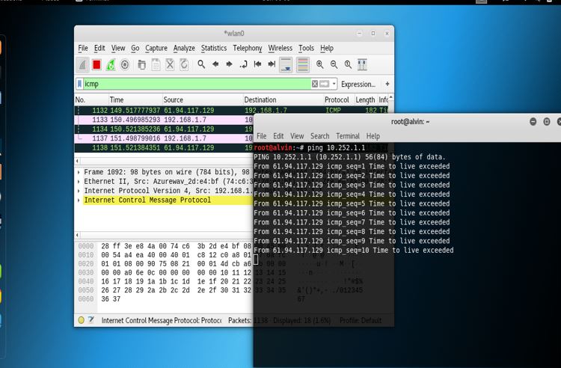The image size is (561, 368).
Task: Go to the first packet icon
Action: [257, 64]
